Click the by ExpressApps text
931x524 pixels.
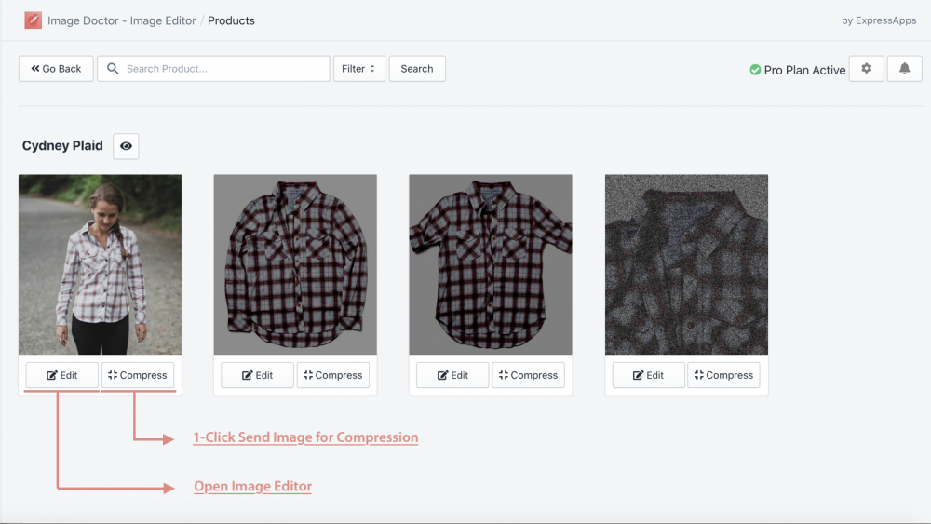click(x=879, y=20)
